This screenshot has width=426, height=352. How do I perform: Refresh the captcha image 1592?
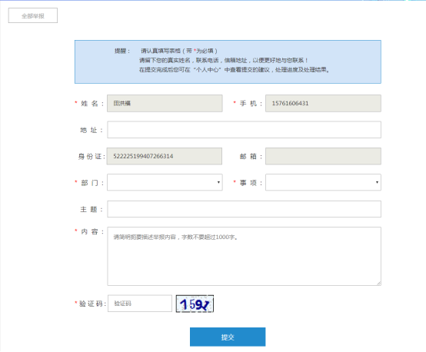195,304
